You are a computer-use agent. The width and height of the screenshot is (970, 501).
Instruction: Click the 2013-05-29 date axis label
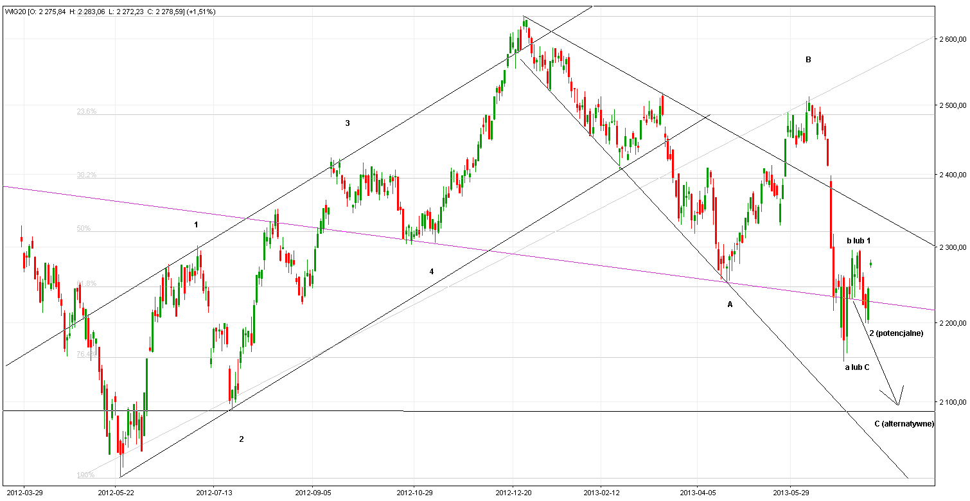(791, 493)
